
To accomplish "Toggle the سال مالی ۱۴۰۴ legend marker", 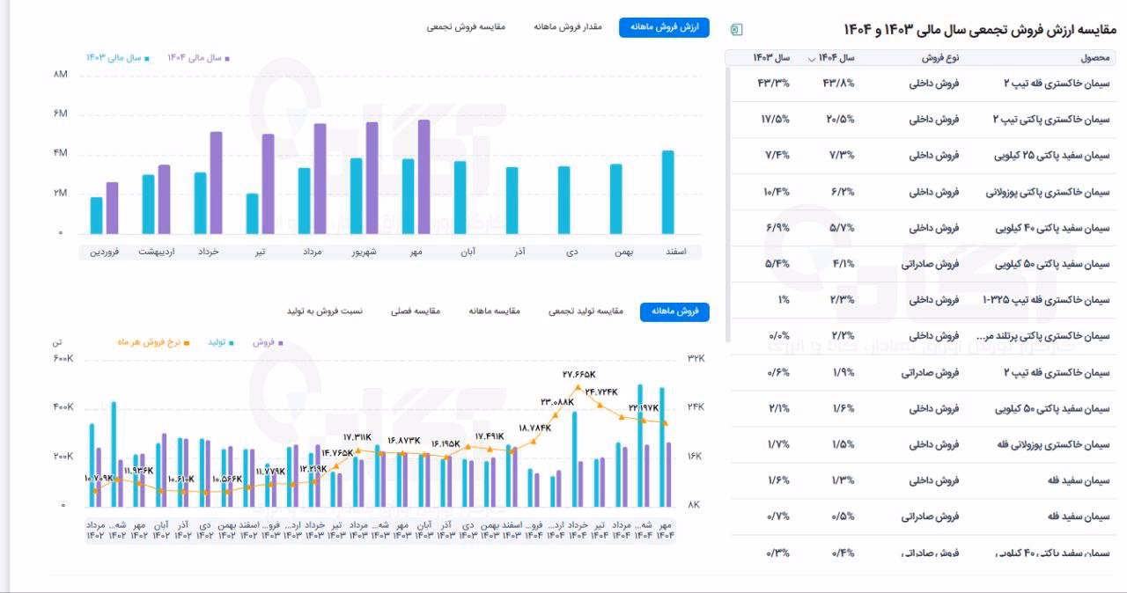I will pos(227,58).
